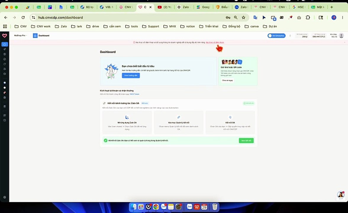Open the CNV bookmarks folder
The height and width of the screenshot is (213, 348).
20,26
